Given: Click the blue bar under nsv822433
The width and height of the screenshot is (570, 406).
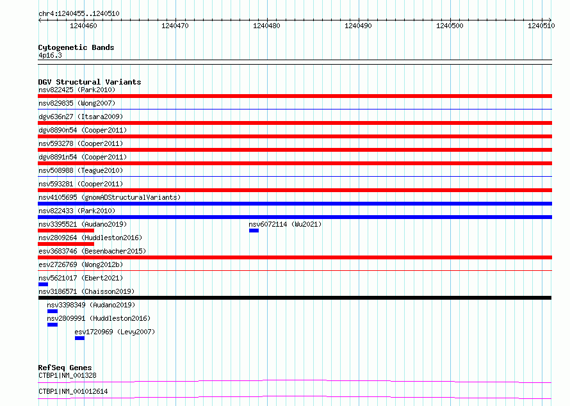Looking at the screenshot, I should [x=295, y=217].
